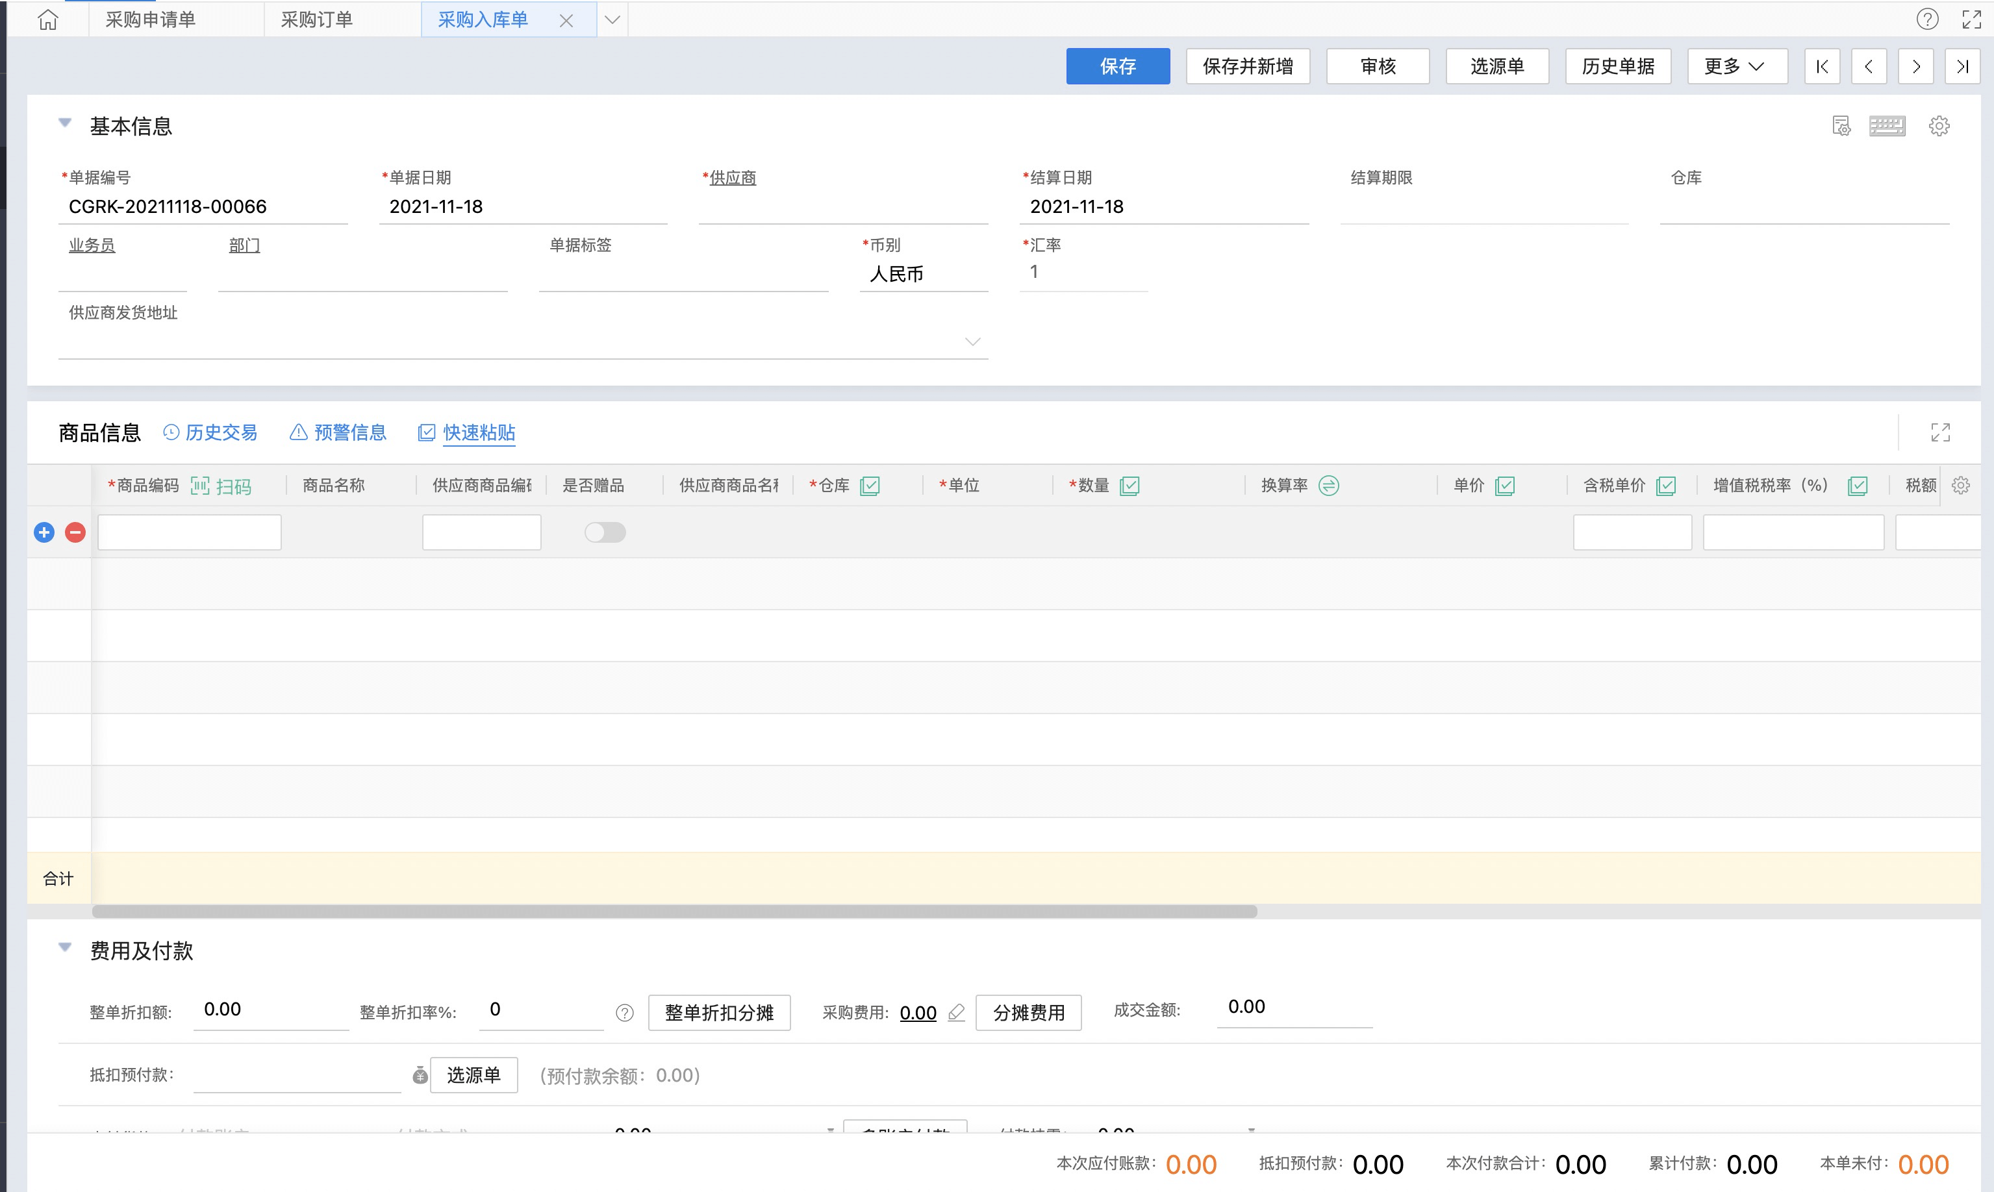Screen dimensions: 1994x1192
Task: Click the Save and New button
Action: point(1247,66)
